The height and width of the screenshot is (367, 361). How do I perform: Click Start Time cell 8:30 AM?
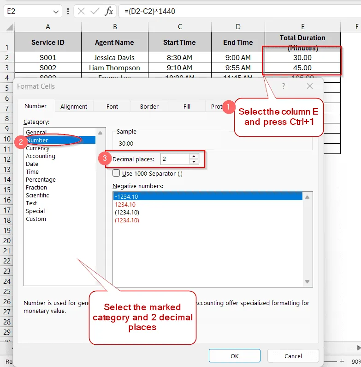point(179,57)
